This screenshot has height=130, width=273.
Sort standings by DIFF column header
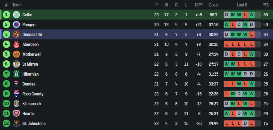point(198,5)
